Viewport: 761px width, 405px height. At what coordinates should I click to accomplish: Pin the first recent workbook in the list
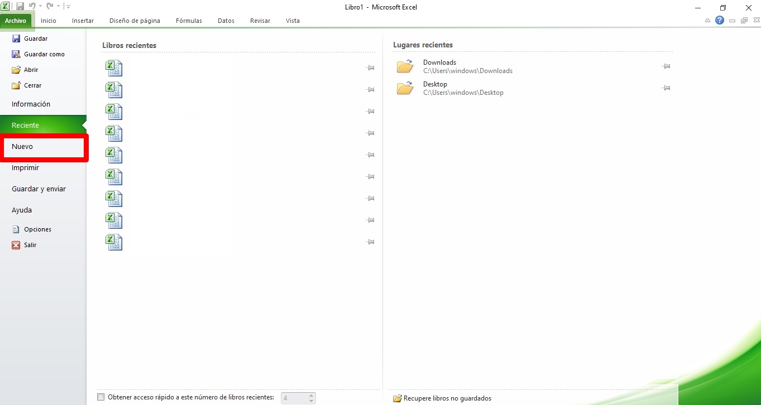(370, 68)
